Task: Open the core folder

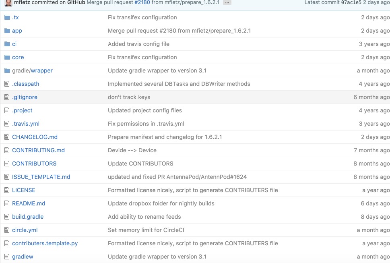Action: click(x=18, y=57)
